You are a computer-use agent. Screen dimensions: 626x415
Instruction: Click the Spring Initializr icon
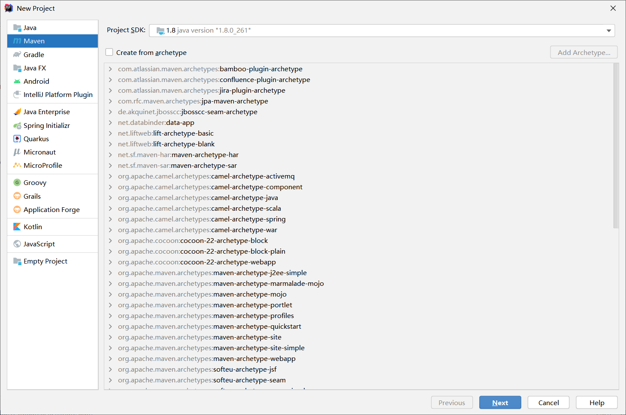[17, 126]
